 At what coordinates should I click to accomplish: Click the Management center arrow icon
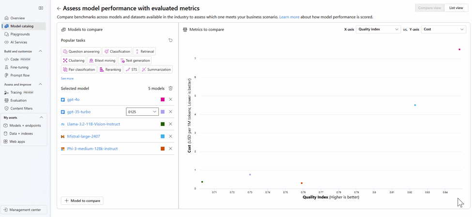[x=5, y=210]
